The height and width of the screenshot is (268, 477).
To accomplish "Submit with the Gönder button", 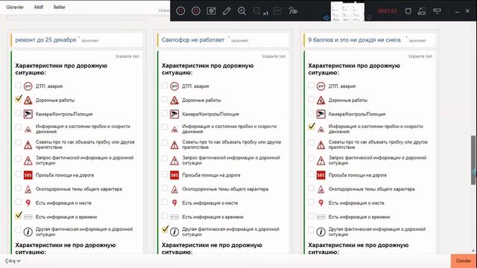I will click(x=464, y=261).
